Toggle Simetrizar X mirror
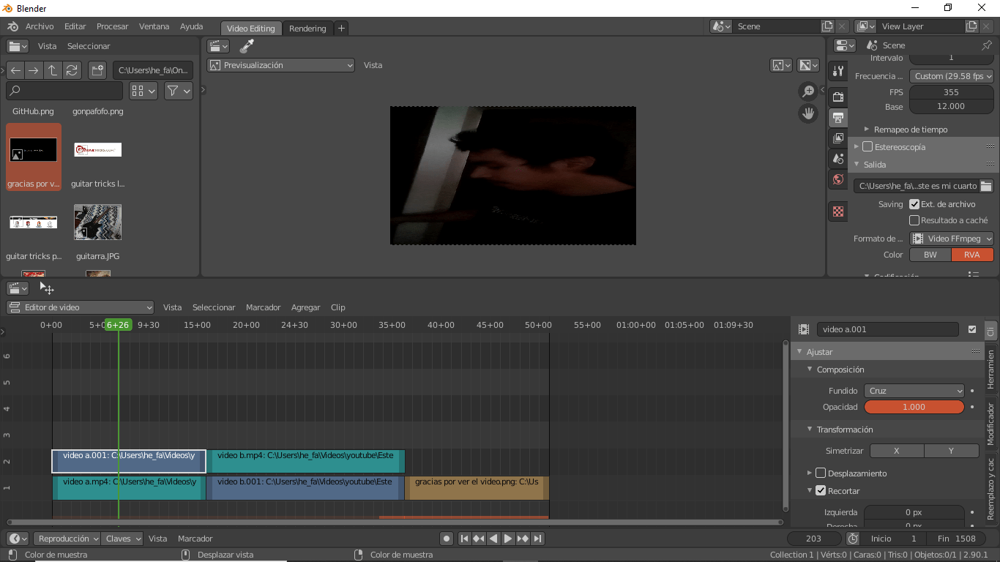This screenshot has height=562, width=1000. click(x=897, y=451)
